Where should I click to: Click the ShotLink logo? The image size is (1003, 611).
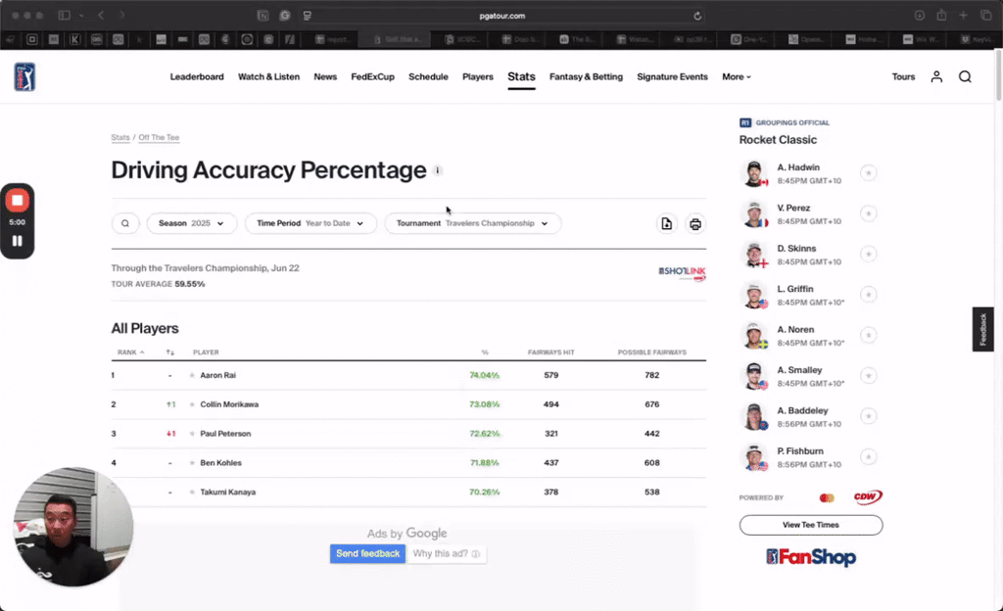[x=682, y=273]
